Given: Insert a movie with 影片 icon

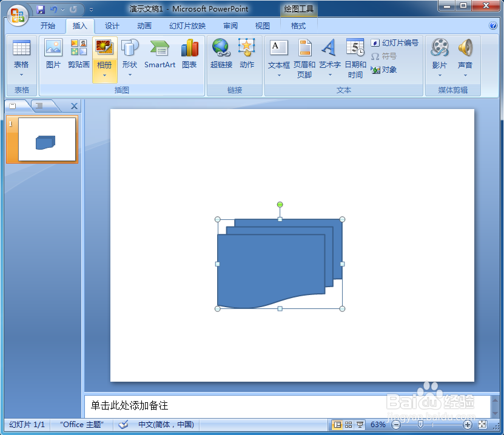Looking at the screenshot, I should [x=439, y=48].
